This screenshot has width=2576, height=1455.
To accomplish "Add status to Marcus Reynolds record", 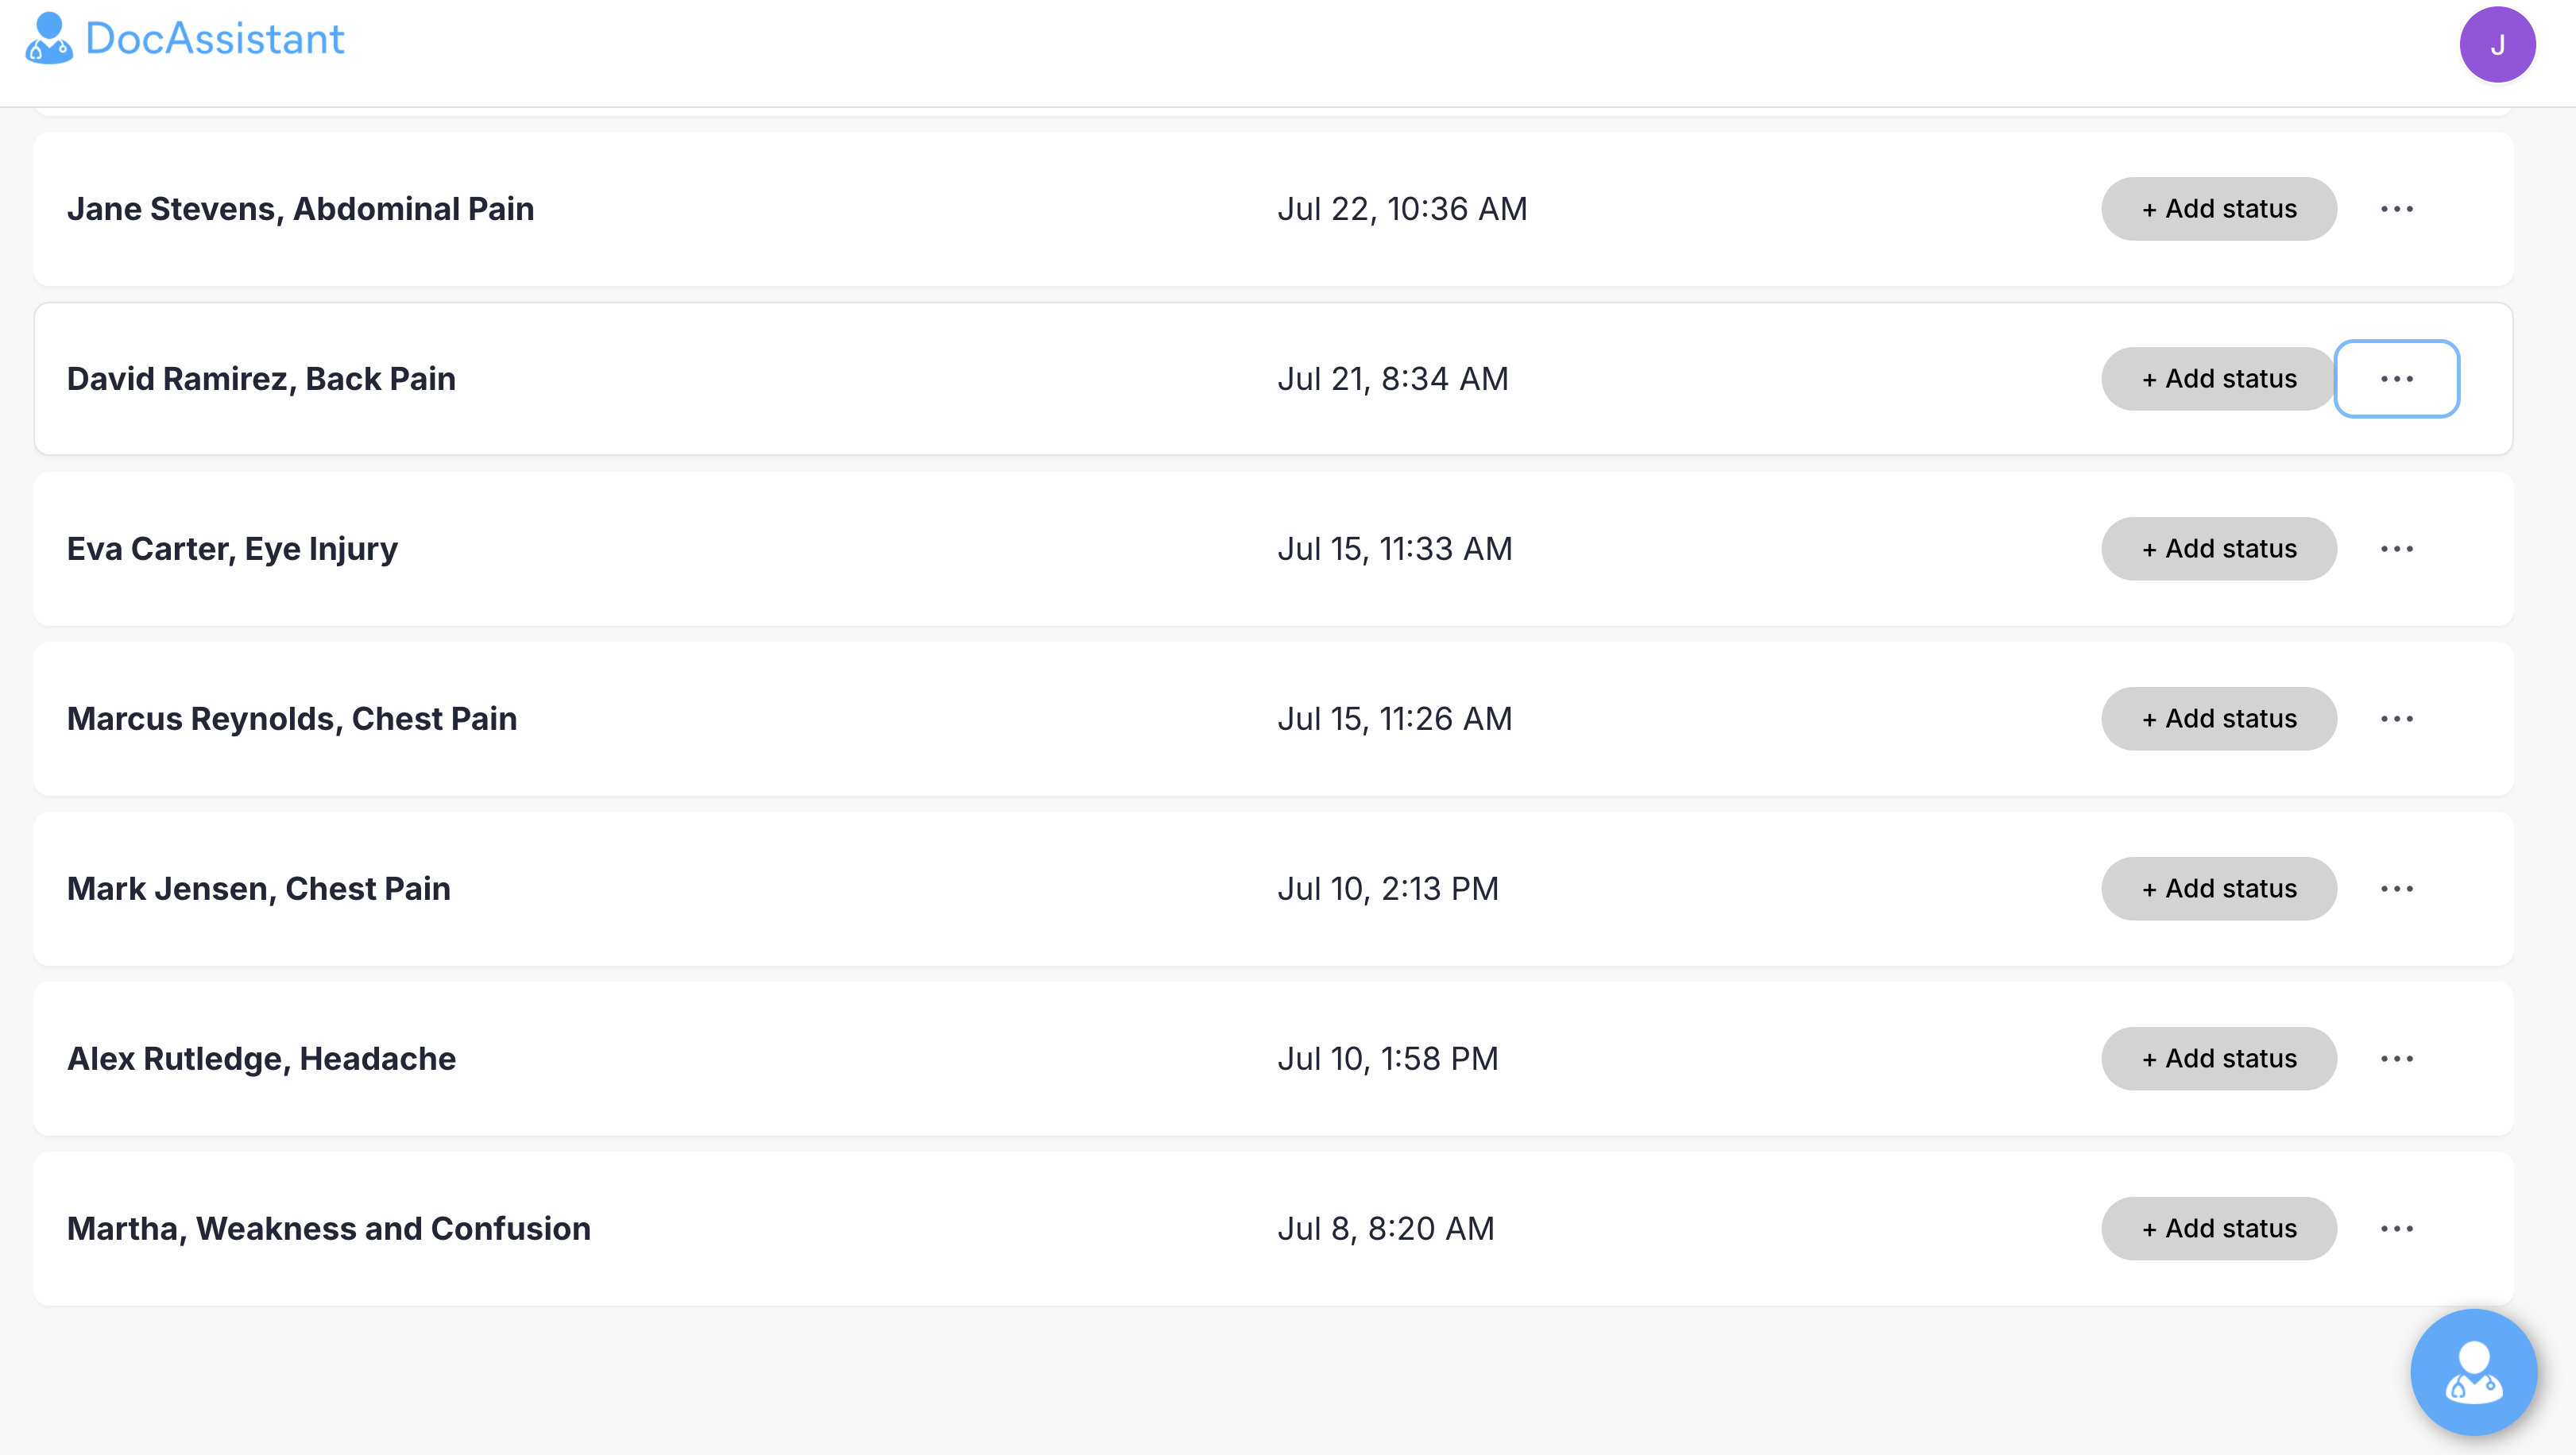I will (2218, 719).
